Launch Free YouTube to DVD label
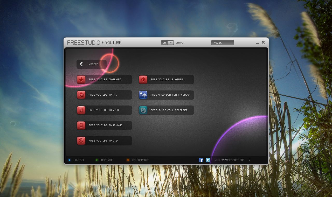This screenshot has width=332, height=197. point(103,141)
